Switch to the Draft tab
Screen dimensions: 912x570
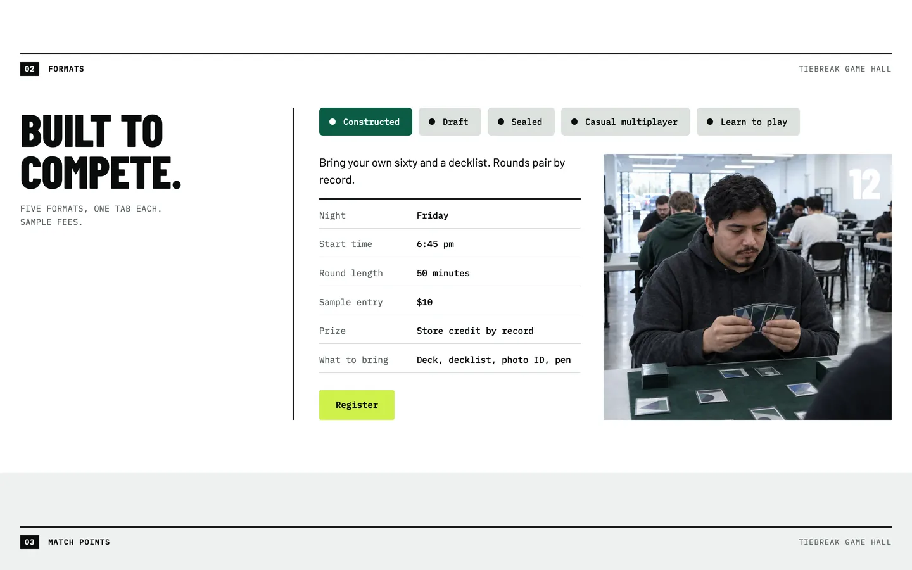coord(450,122)
